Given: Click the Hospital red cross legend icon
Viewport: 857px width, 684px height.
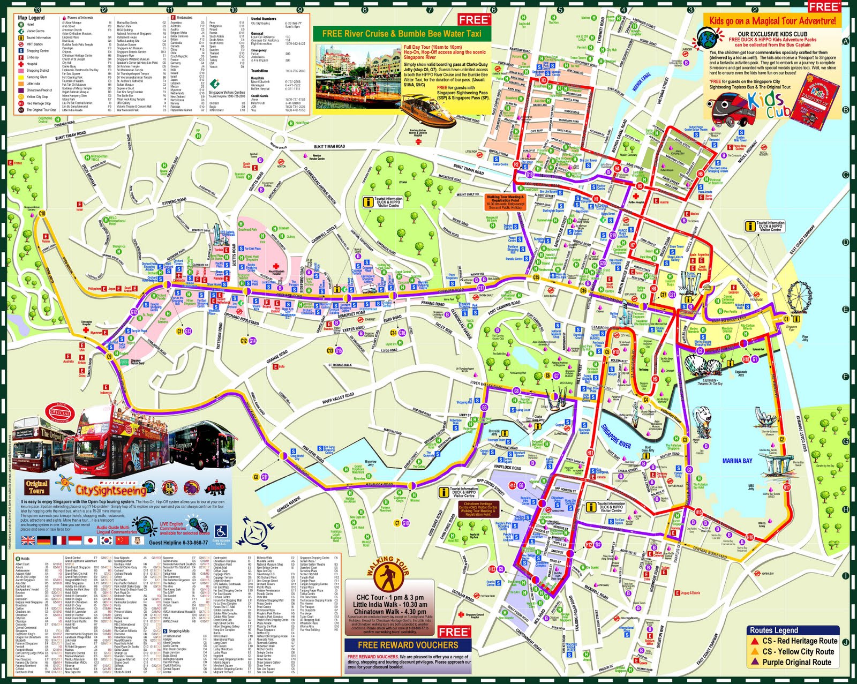Looking at the screenshot, I should (21, 64).
